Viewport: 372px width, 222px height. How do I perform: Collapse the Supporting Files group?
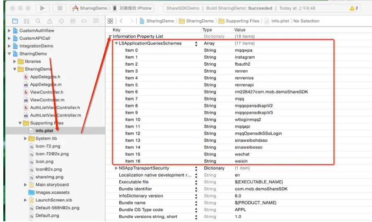click(20, 123)
